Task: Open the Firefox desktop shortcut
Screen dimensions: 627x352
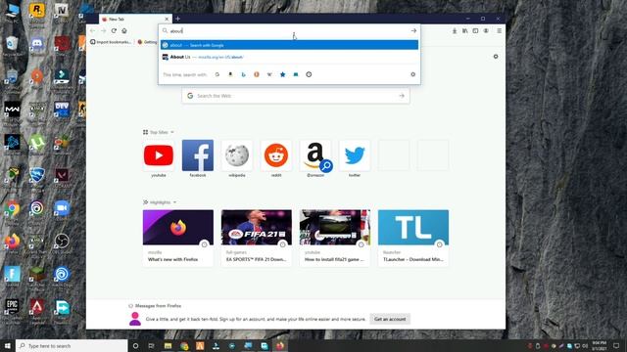Action: click(x=12, y=242)
